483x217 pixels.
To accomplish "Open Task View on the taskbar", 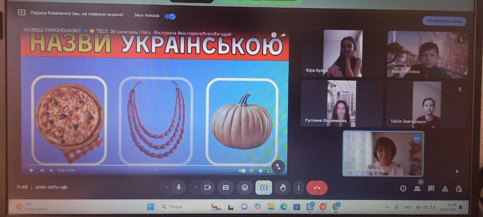I will [x=231, y=206].
